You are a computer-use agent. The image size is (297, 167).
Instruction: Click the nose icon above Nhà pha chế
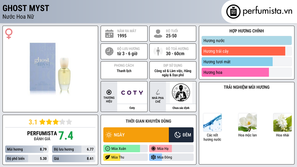[157, 92]
